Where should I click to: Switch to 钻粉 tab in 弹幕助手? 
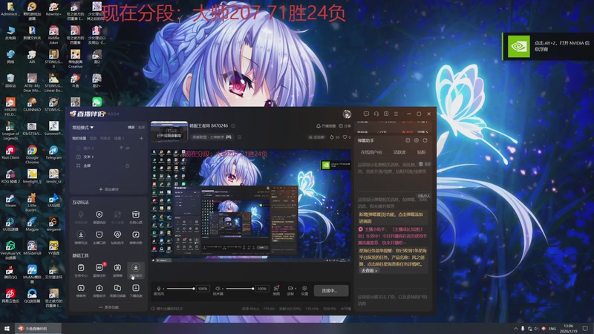[x=421, y=152]
